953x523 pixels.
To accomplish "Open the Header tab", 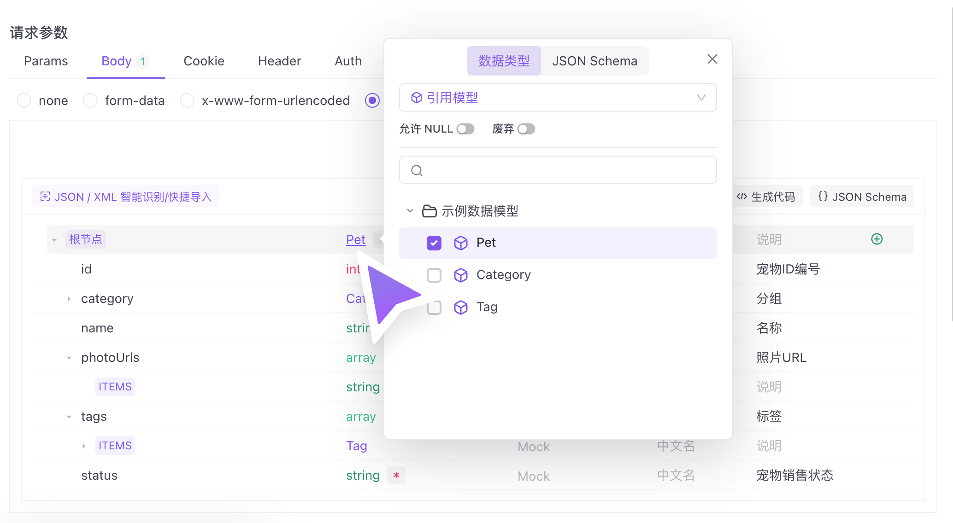I will [x=279, y=61].
